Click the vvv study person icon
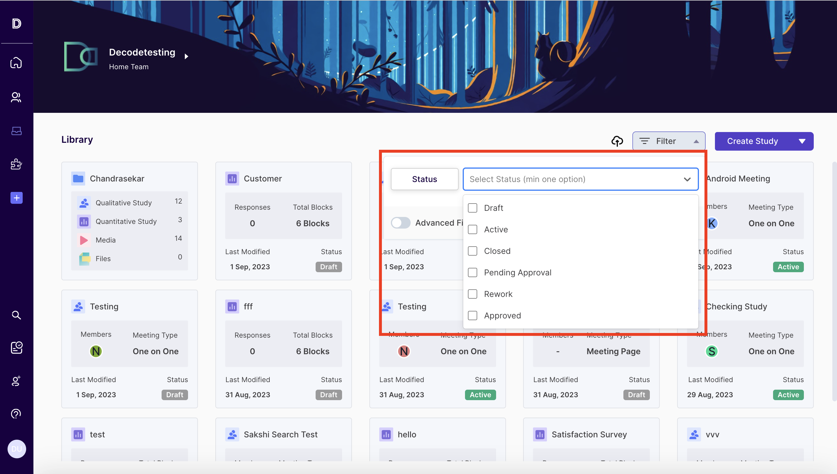The height and width of the screenshot is (474, 837). click(694, 434)
